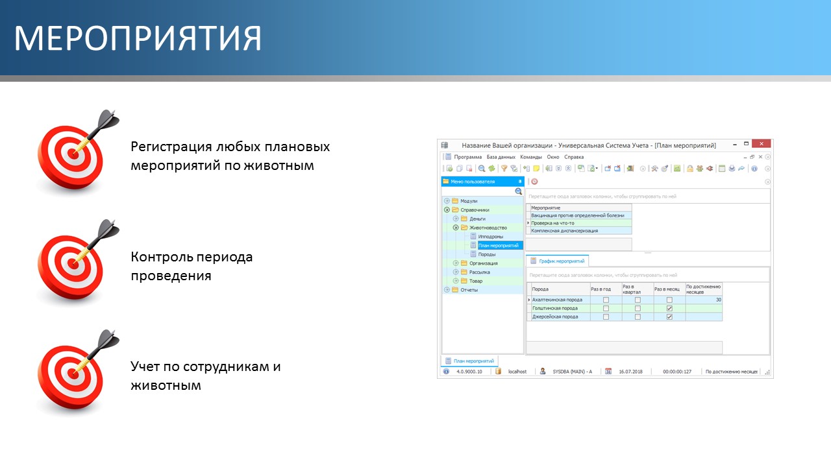Image resolution: width=831 pixels, height=467 pixels.
Task: Click the printer icon in toolbar
Action: (x=732, y=169)
